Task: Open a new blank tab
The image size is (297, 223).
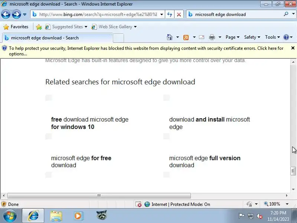Action: pyautogui.click(x=118, y=38)
